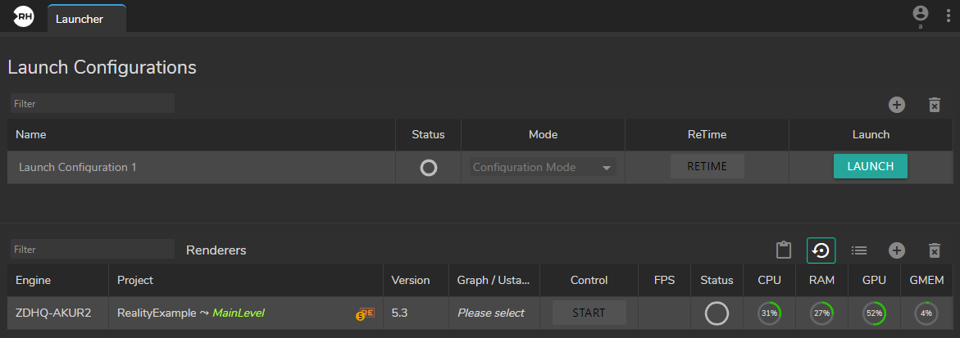Expand the Configuration Mode dropdown
Image resolution: width=960 pixels, height=338 pixels.
(543, 167)
